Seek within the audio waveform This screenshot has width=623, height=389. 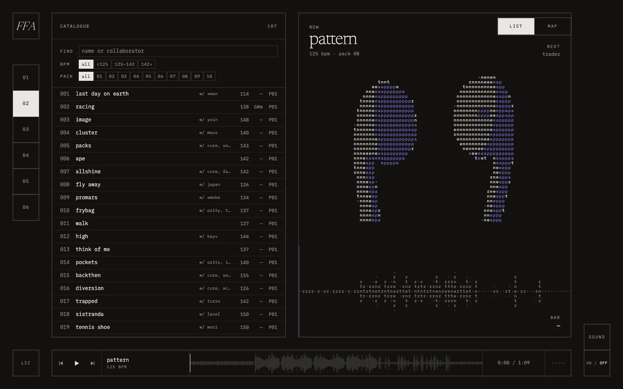[336, 363]
